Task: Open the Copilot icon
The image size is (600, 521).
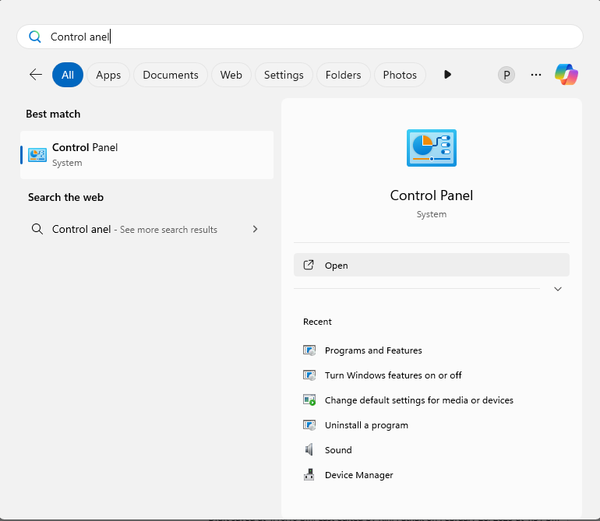Action: click(566, 75)
